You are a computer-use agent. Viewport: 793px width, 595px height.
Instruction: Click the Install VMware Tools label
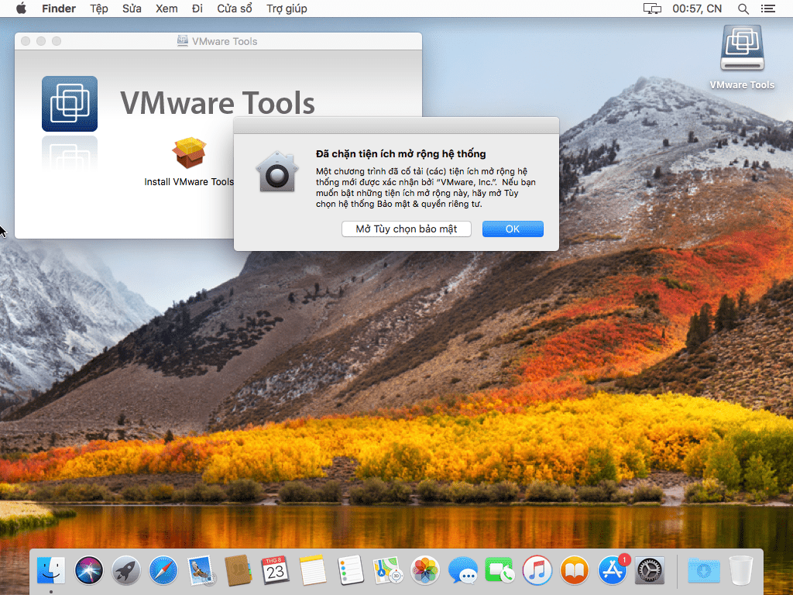pos(189,181)
